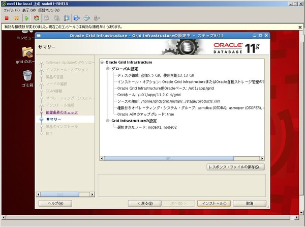Click the ノードの選択 step in the sidebar

click(x=56, y=84)
